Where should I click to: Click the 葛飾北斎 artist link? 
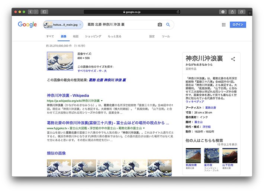coord(210,107)
